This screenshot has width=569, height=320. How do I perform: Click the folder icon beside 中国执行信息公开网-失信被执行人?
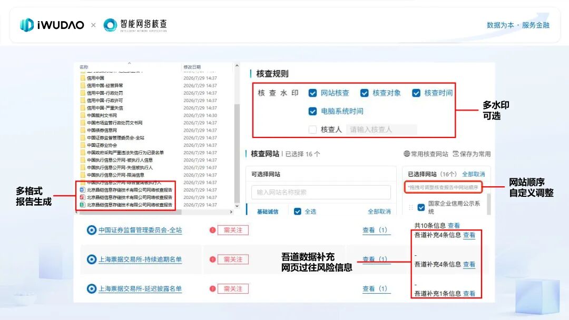tap(83, 167)
